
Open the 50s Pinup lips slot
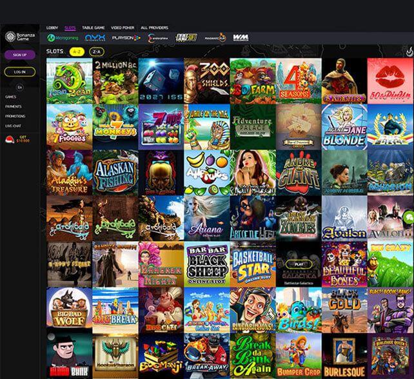click(390, 81)
